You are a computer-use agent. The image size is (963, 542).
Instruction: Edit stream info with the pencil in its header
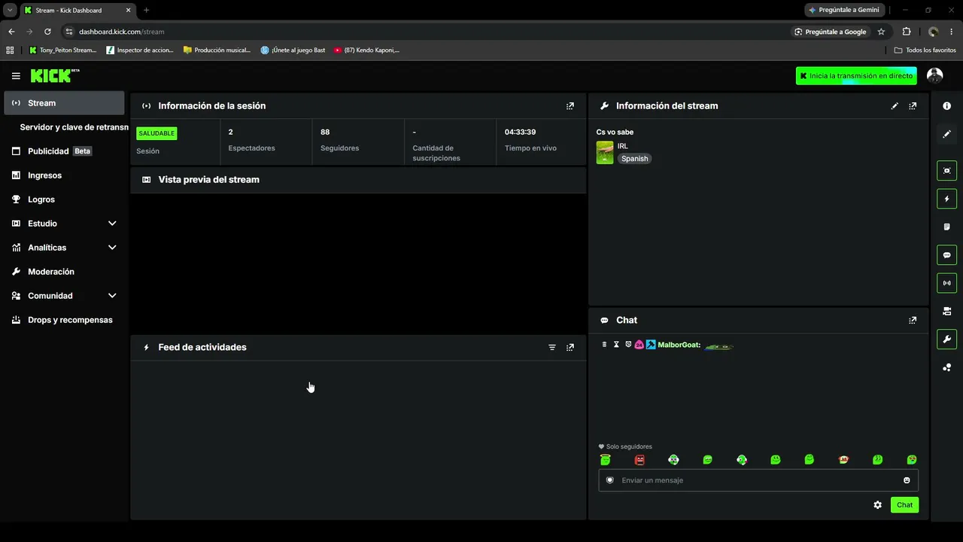(x=895, y=106)
